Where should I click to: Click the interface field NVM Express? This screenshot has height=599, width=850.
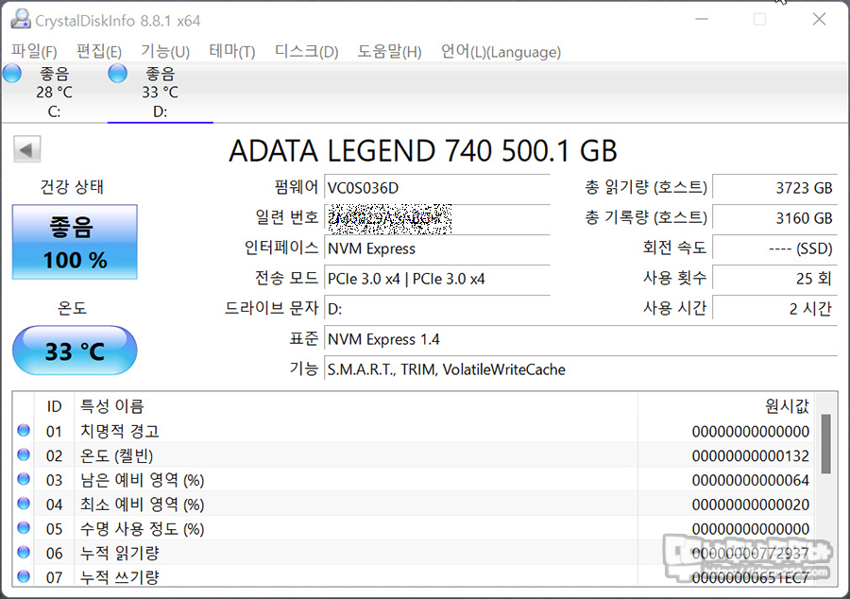coord(437,248)
